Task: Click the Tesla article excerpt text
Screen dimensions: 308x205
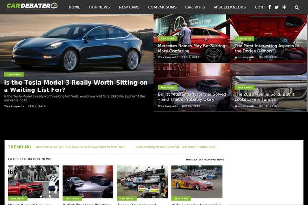Action: click(x=74, y=98)
